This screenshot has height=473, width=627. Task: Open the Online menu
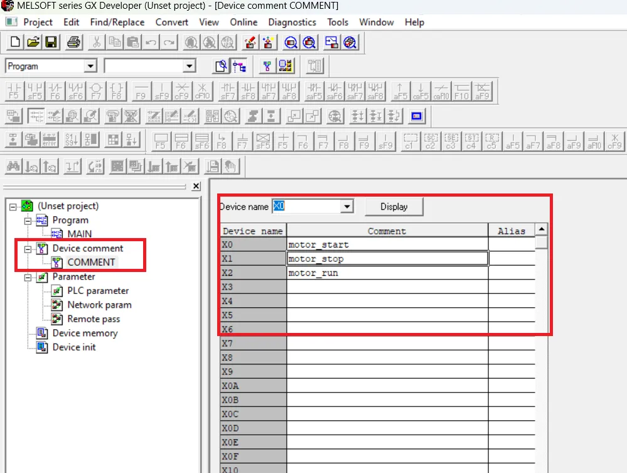pyautogui.click(x=244, y=22)
